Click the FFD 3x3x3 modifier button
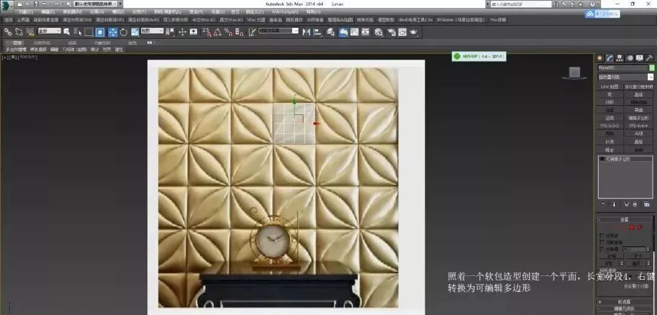This screenshot has width=657, height=315. click(610, 126)
